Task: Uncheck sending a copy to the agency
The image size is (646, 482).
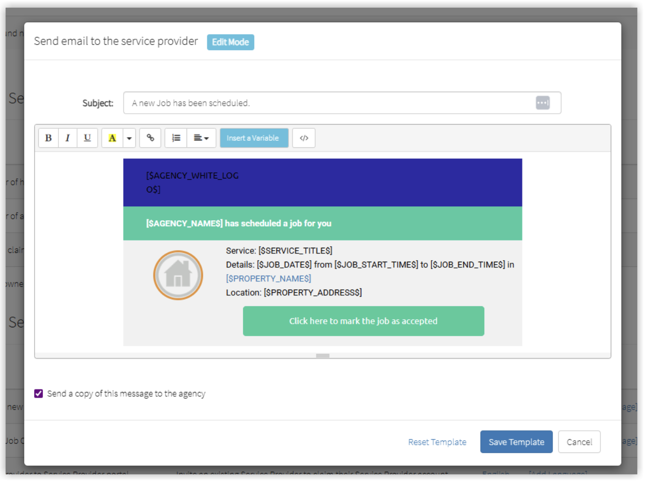Action: click(x=39, y=394)
